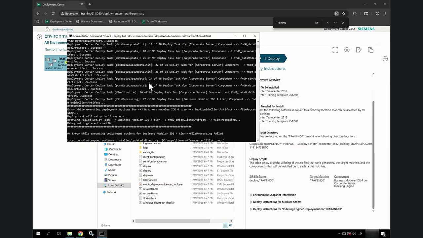Open the browser extensions puzzle icon
423x238 pixels.
(355, 14)
